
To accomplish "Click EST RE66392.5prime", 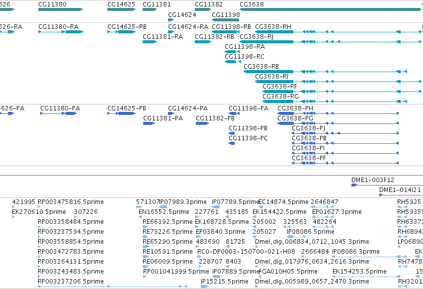I will (146, 227).
